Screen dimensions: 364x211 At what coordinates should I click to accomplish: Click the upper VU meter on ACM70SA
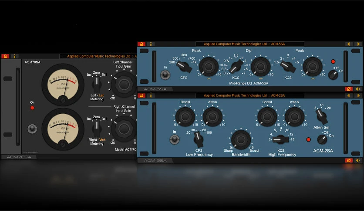click(63, 85)
